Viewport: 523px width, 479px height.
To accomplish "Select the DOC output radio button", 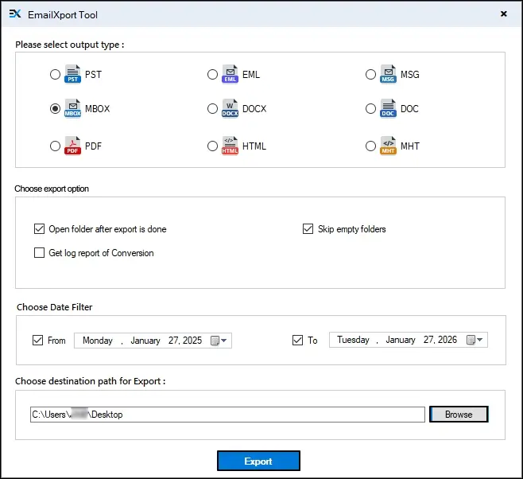I will [x=370, y=108].
